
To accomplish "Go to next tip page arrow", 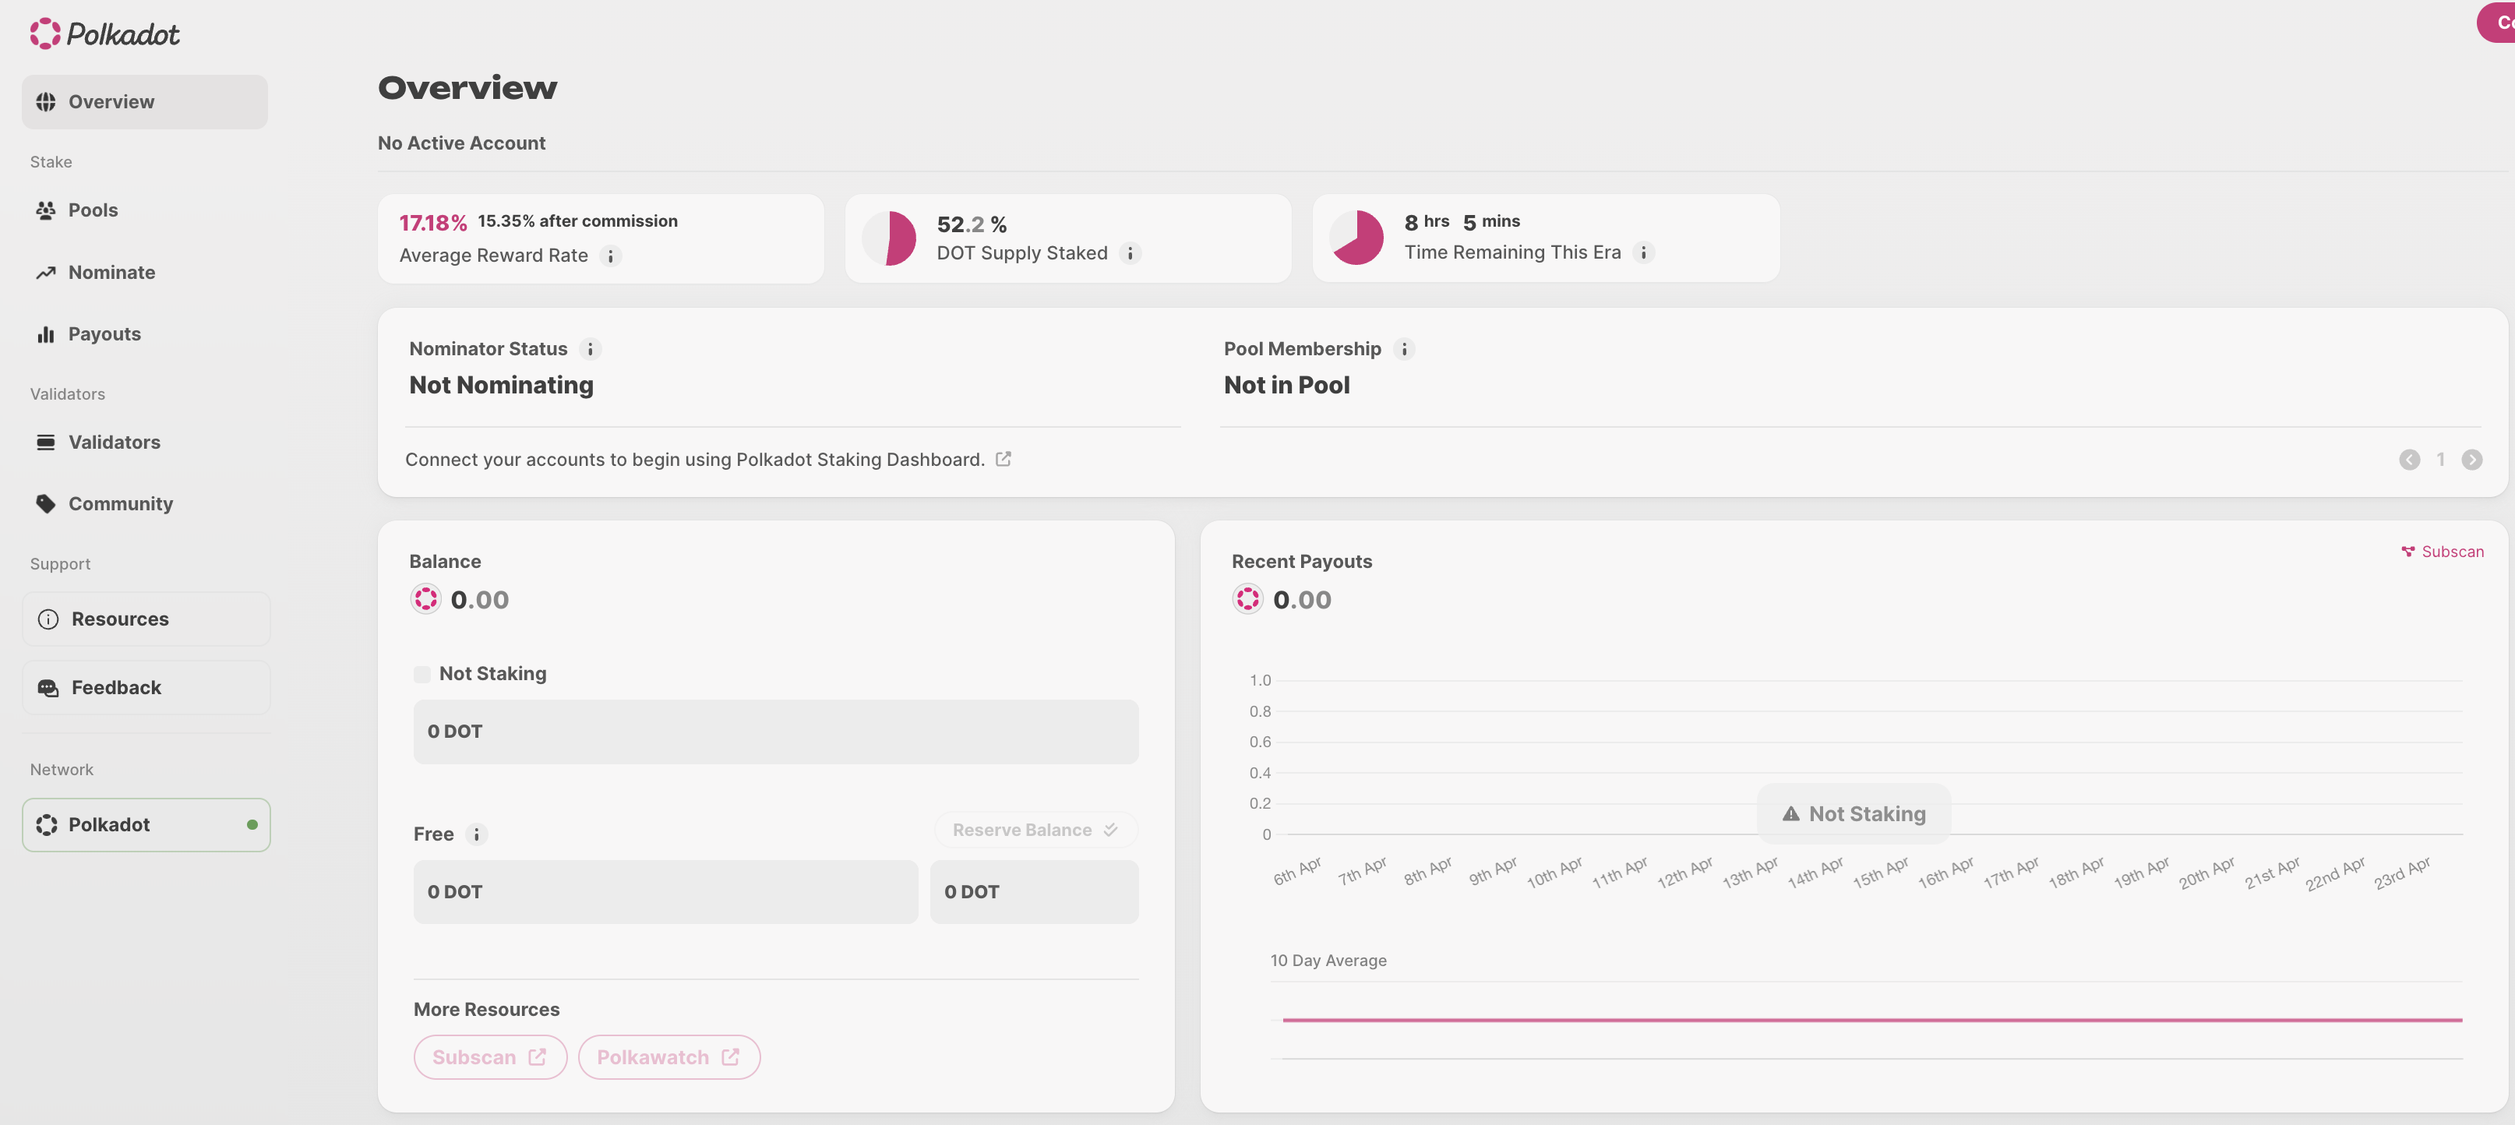I will pyautogui.click(x=2472, y=460).
